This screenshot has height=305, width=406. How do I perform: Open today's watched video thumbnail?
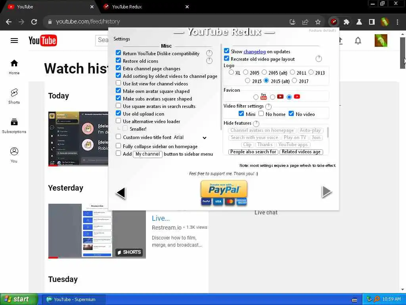coord(78,139)
